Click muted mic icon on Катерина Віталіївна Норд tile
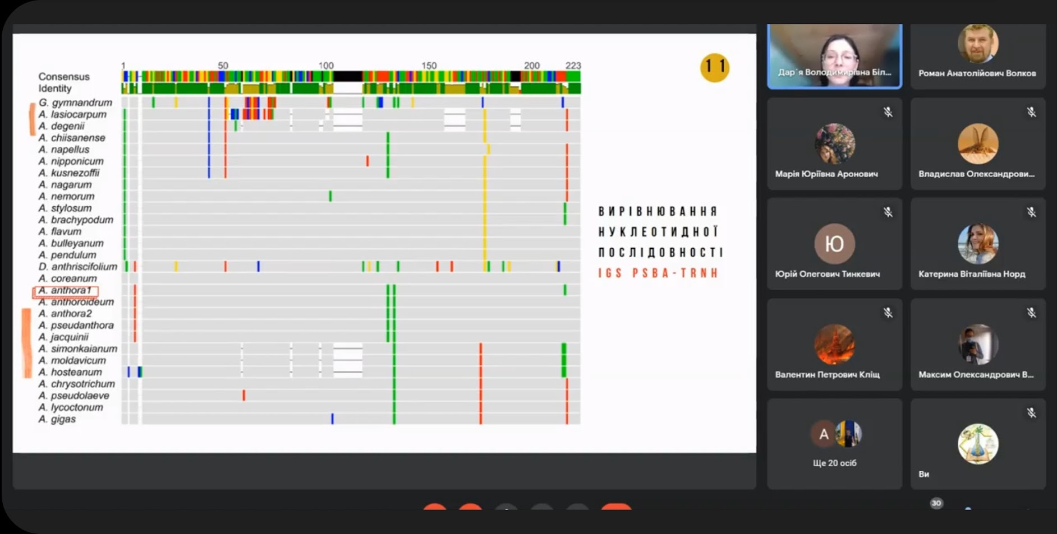1057x534 pixels. 1031,212
